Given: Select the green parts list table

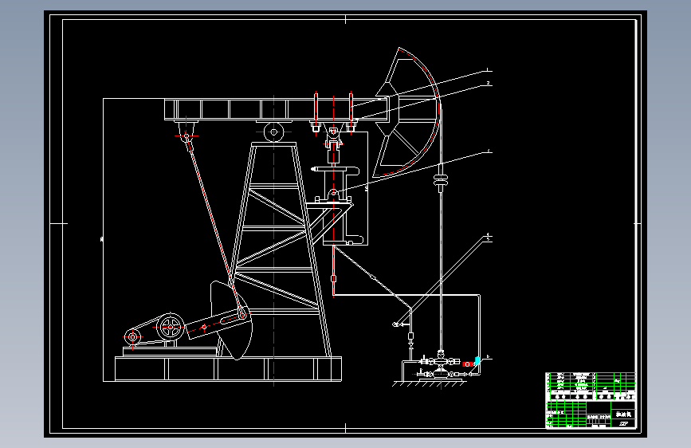Looking at the screenshot, I should click(591, 386).
